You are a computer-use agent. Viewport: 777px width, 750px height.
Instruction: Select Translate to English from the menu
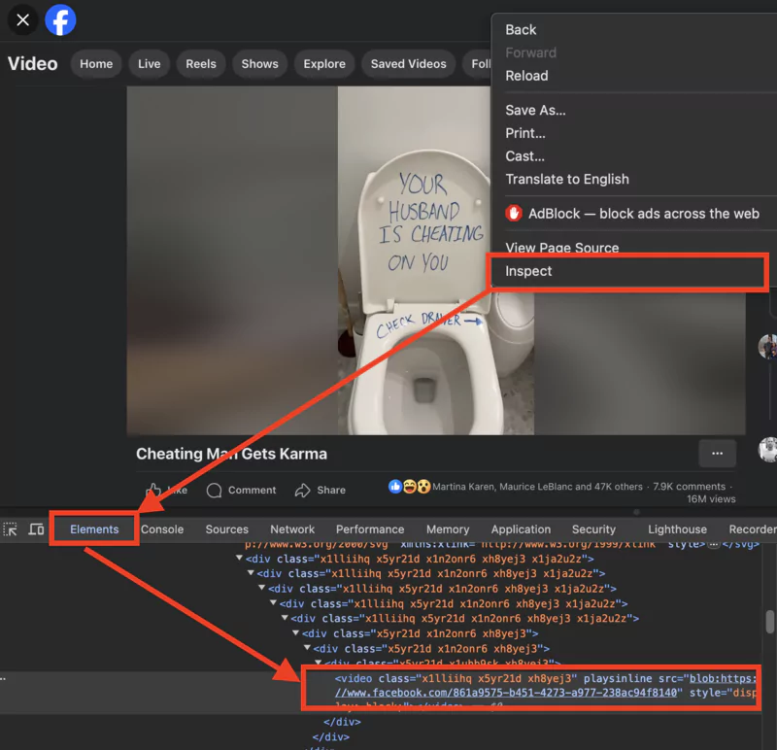click(566, 179)
